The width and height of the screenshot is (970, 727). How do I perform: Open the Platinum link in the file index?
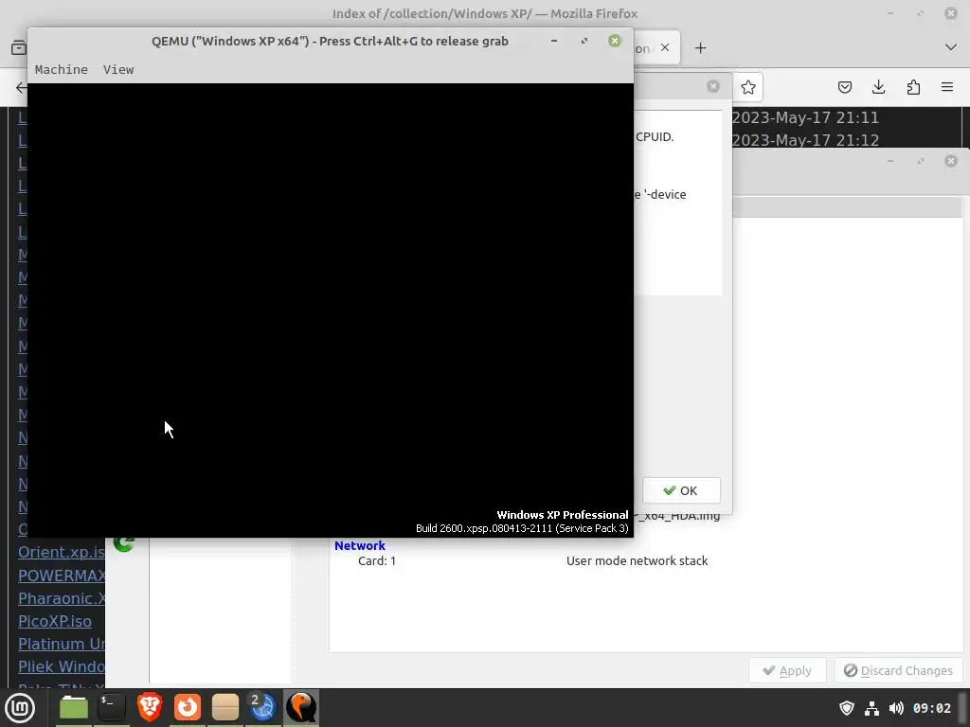tap(62, 644)
